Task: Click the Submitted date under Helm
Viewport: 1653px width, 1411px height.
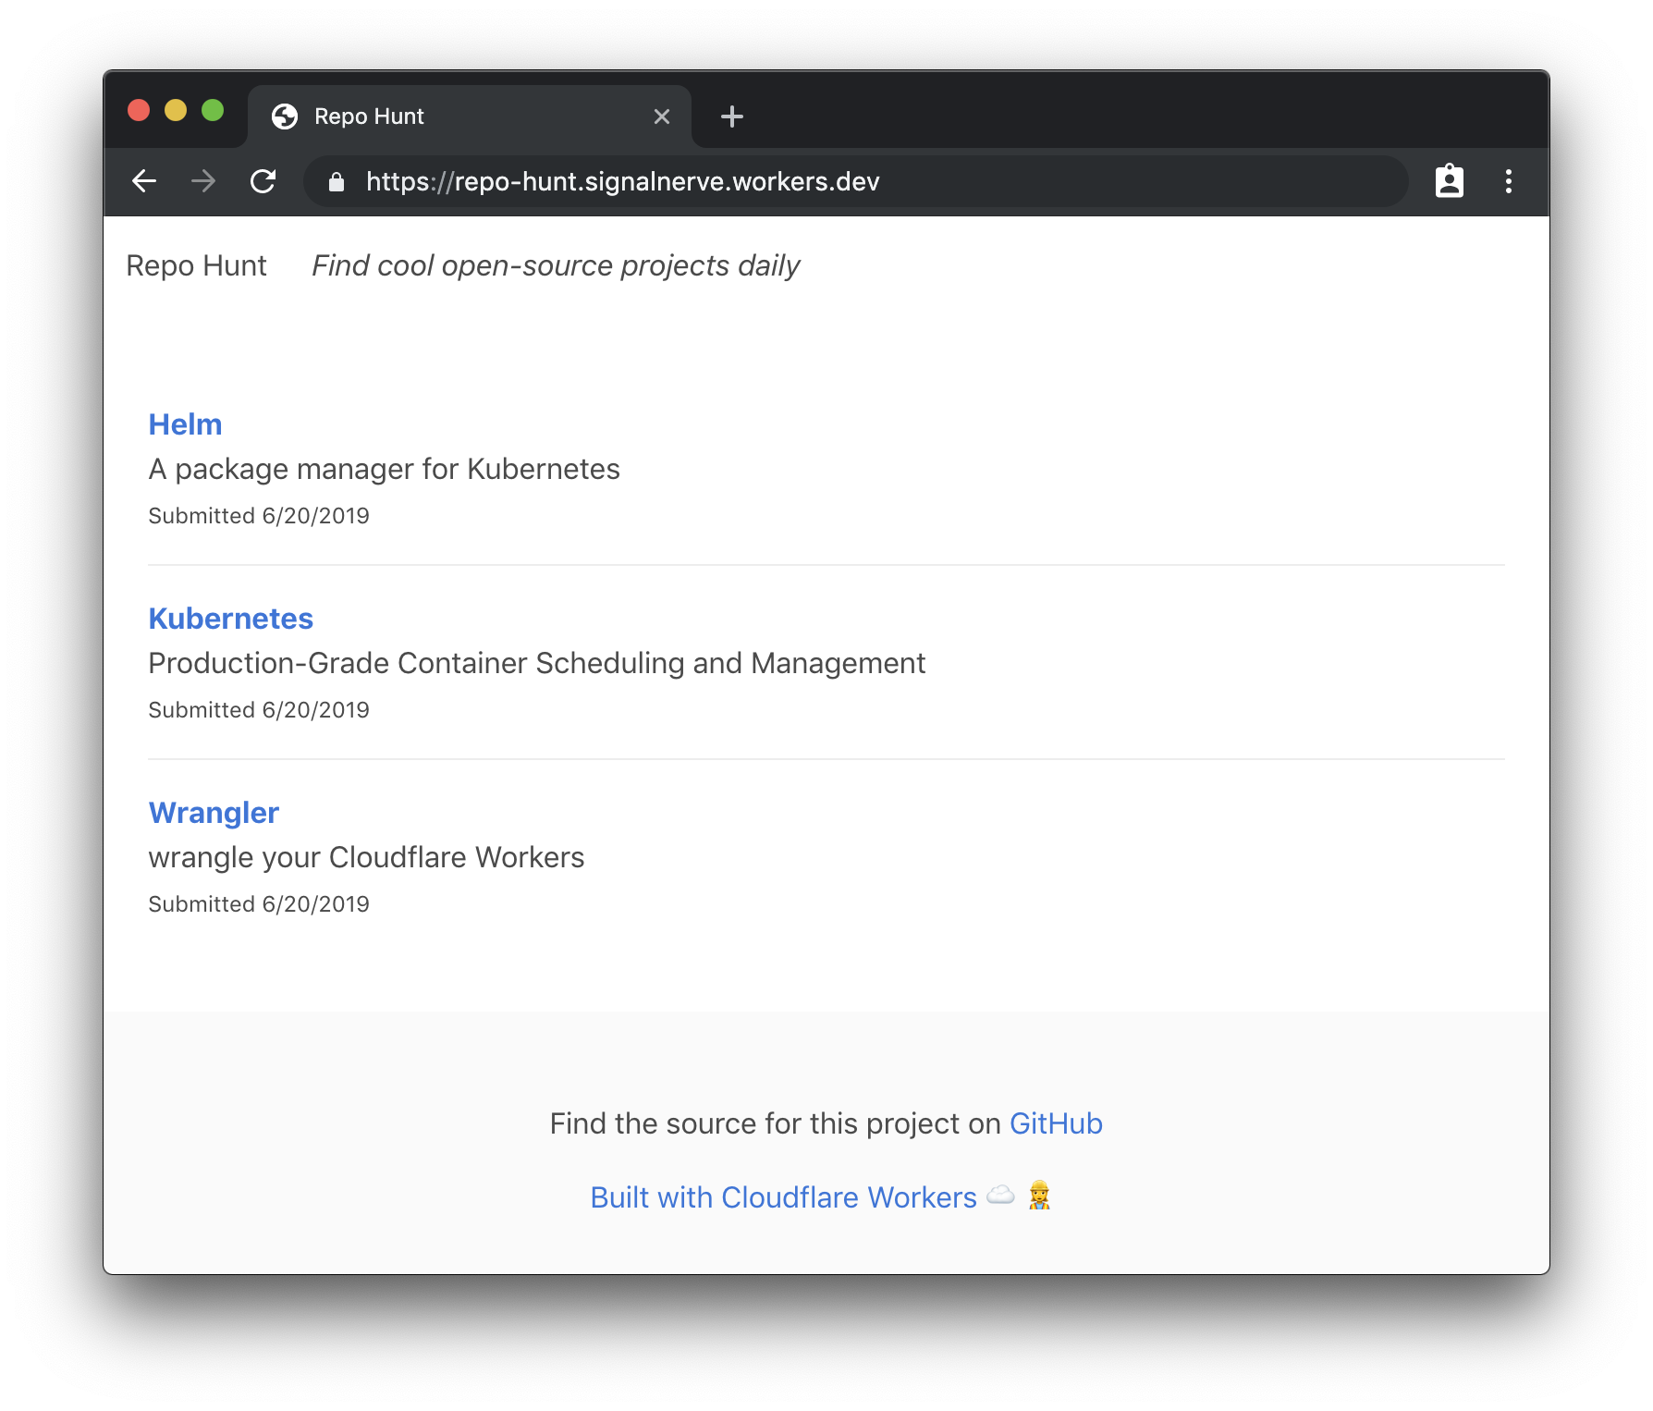Action: pos(259,516)
